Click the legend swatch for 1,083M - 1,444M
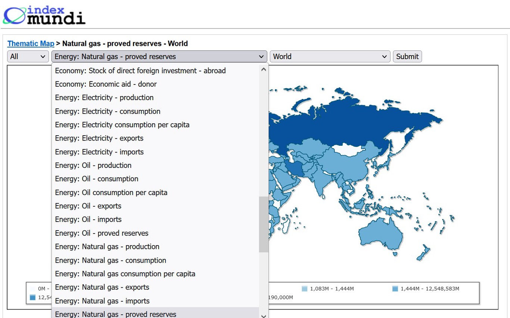 (304, 288)
